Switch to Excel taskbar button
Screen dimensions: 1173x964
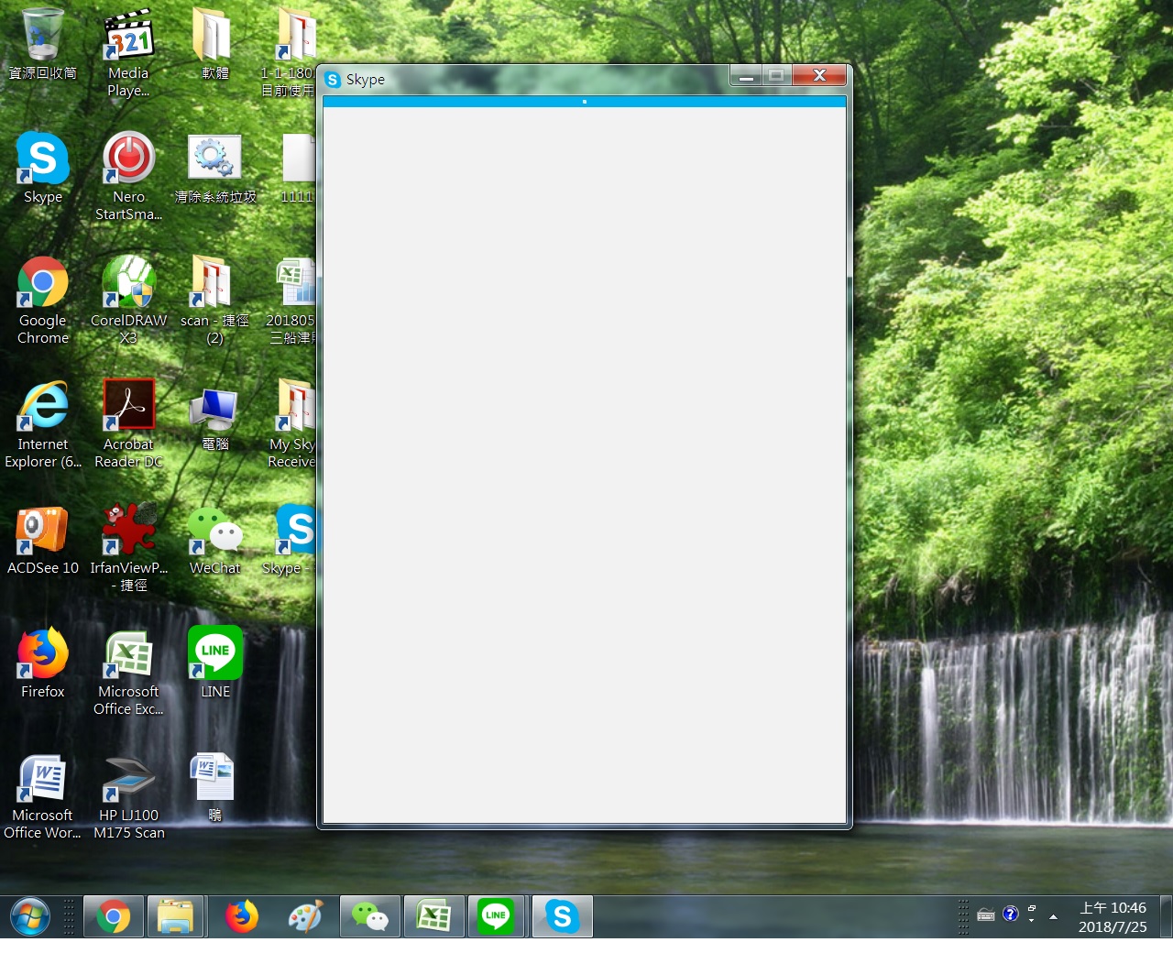tap(434, 916)
